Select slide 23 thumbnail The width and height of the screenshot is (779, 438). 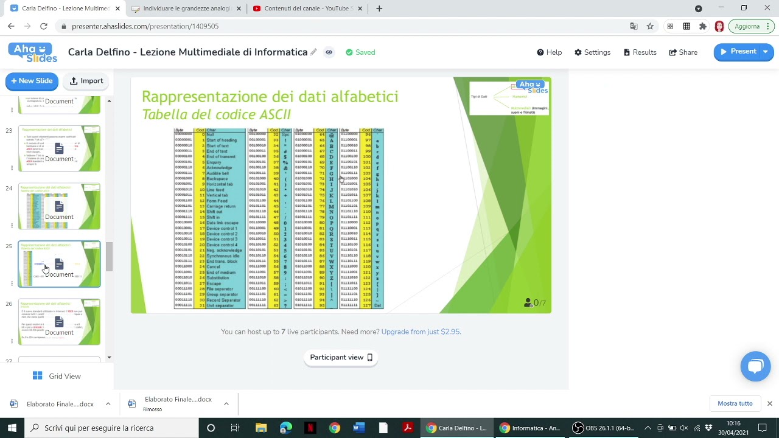(59, 148)
